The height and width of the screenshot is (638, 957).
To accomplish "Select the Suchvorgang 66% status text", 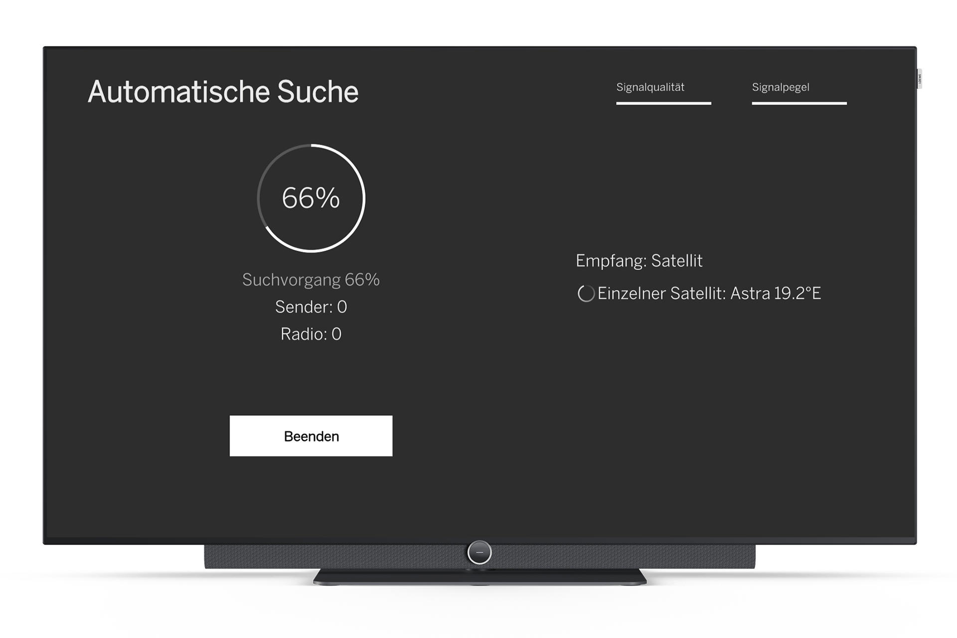I will coord(311,280).
